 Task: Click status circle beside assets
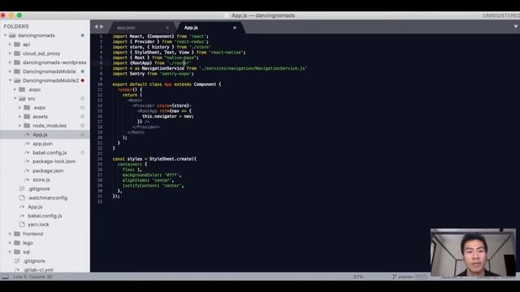point(83,117)
